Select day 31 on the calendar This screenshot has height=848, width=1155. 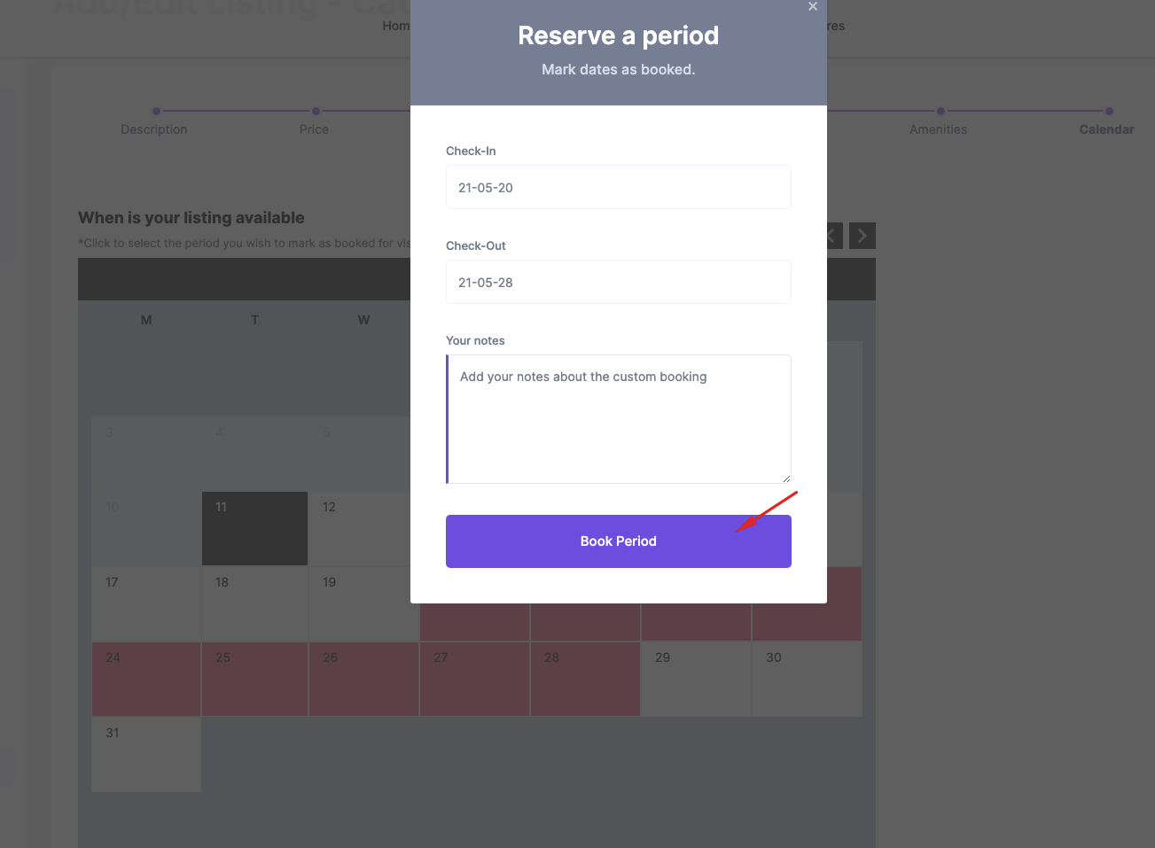[x=146, y=755]
